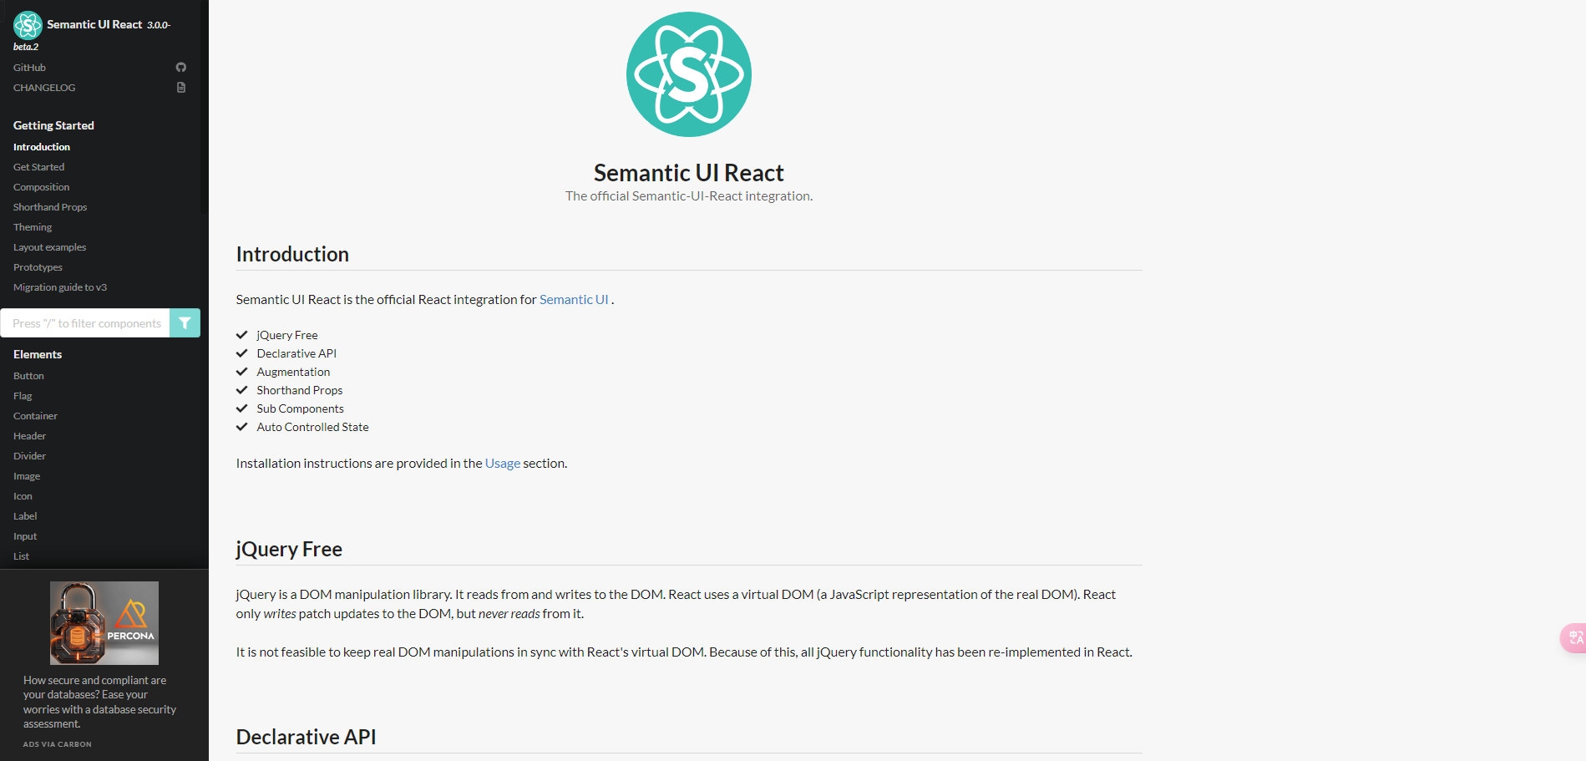The width and height of the screenshot is (1586, 761).
Task: Open the GitHub repository via its icon
Action: point(181,67)
